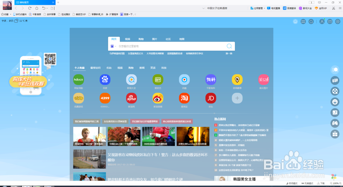Open the 电视直播 toolbar button
This screenshot has height=187, width=343.
pyautogui.click(x=273, y=8)
